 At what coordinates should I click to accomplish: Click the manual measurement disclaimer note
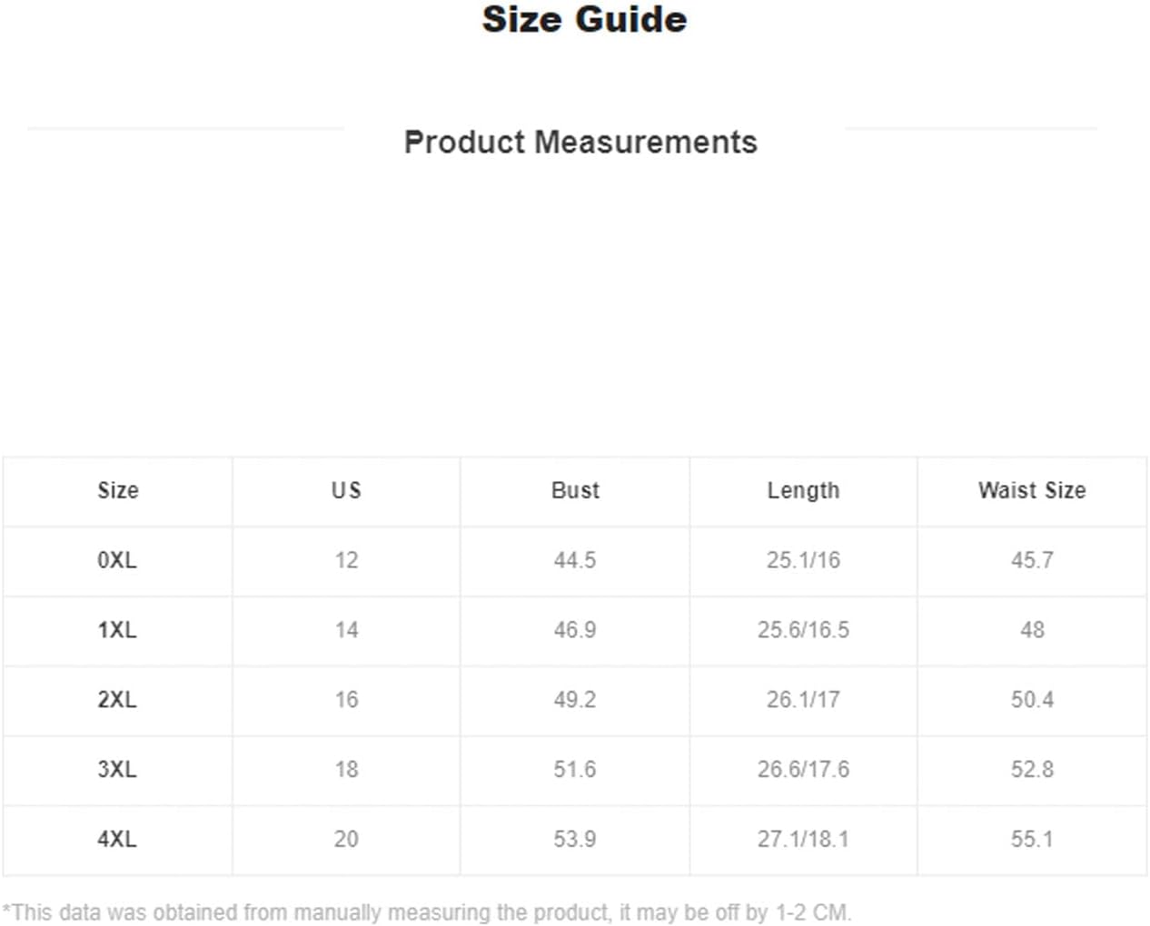click(x=426, y=911)
